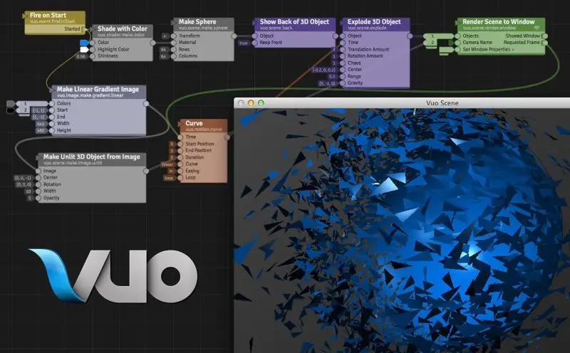The width and height of the screenshot is (570, 353).
Task: Select the Color input port on Shade with Color
Action: (x=93, y=43)
